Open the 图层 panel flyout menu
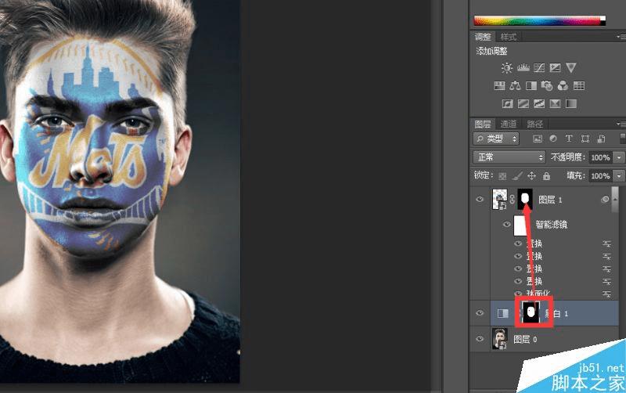This screenshot has height=393, width=626. [621, 124]
